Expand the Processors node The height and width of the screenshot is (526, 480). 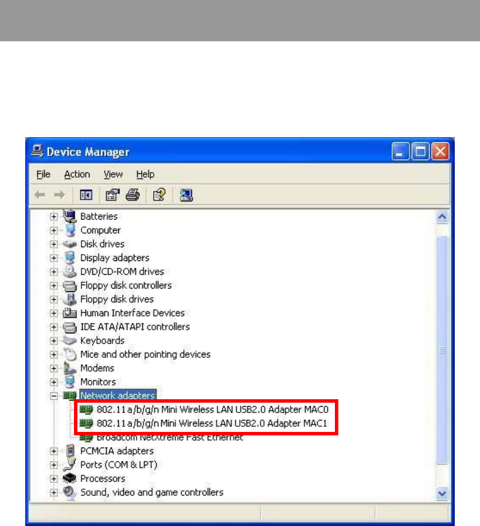(x=54, y=479)
